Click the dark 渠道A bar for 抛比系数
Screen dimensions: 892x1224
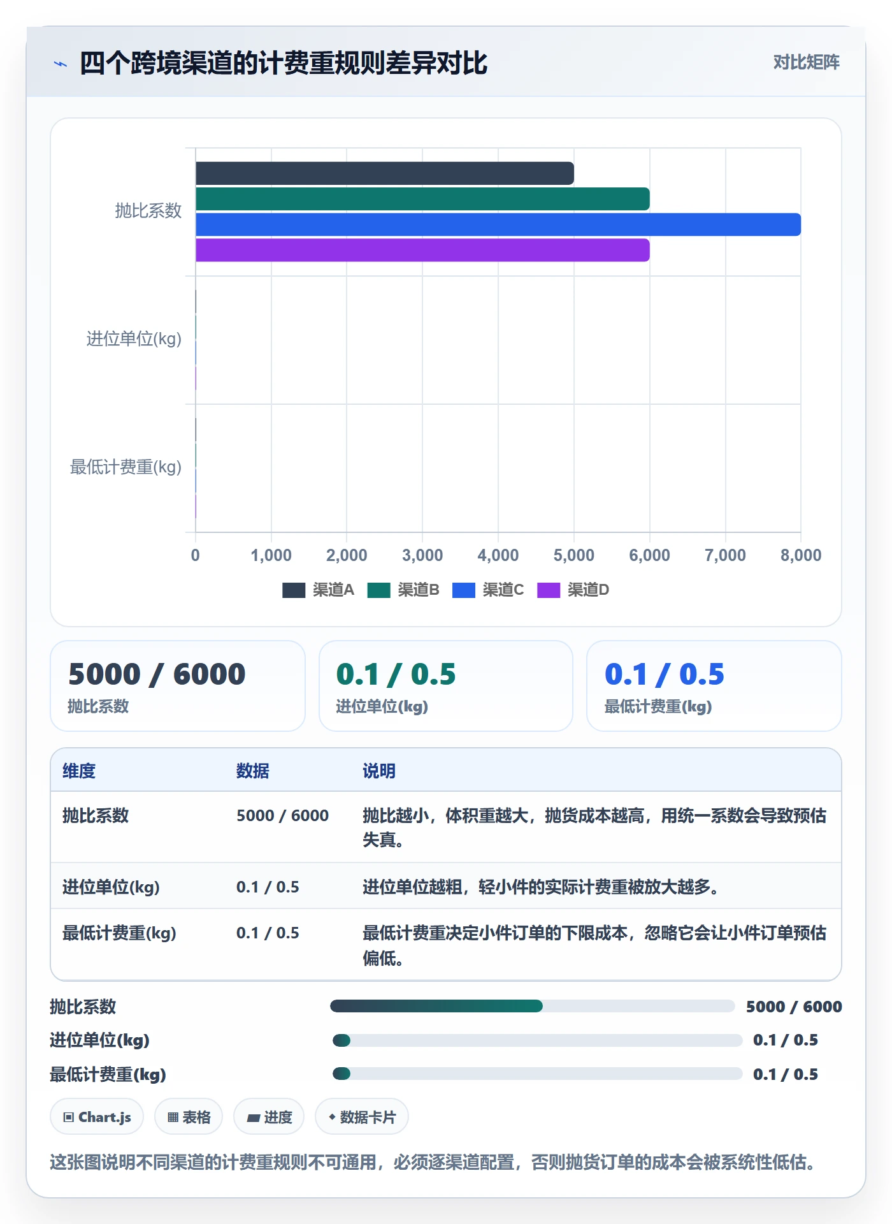385,173
